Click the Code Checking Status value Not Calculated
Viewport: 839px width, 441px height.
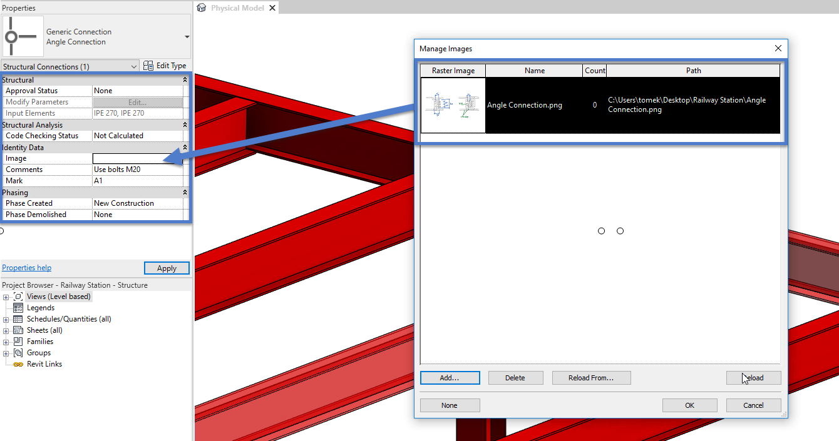tap(138, 136)
